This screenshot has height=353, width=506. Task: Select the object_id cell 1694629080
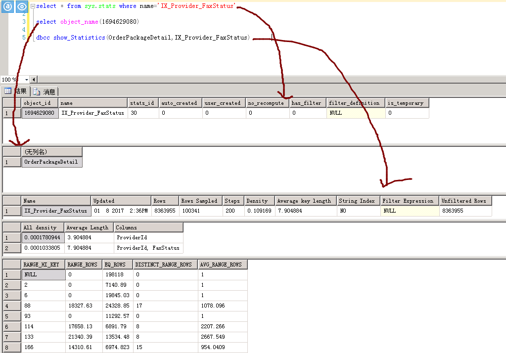click(x=40, y=113)
